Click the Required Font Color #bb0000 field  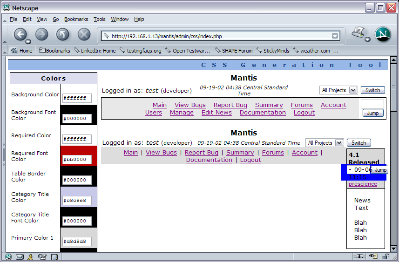pyautogui.click(x=77, y=160)
